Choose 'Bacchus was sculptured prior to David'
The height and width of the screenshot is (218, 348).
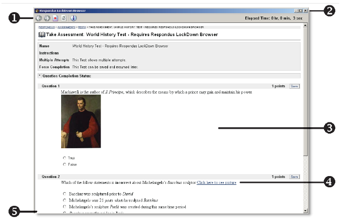coord(64,194)
